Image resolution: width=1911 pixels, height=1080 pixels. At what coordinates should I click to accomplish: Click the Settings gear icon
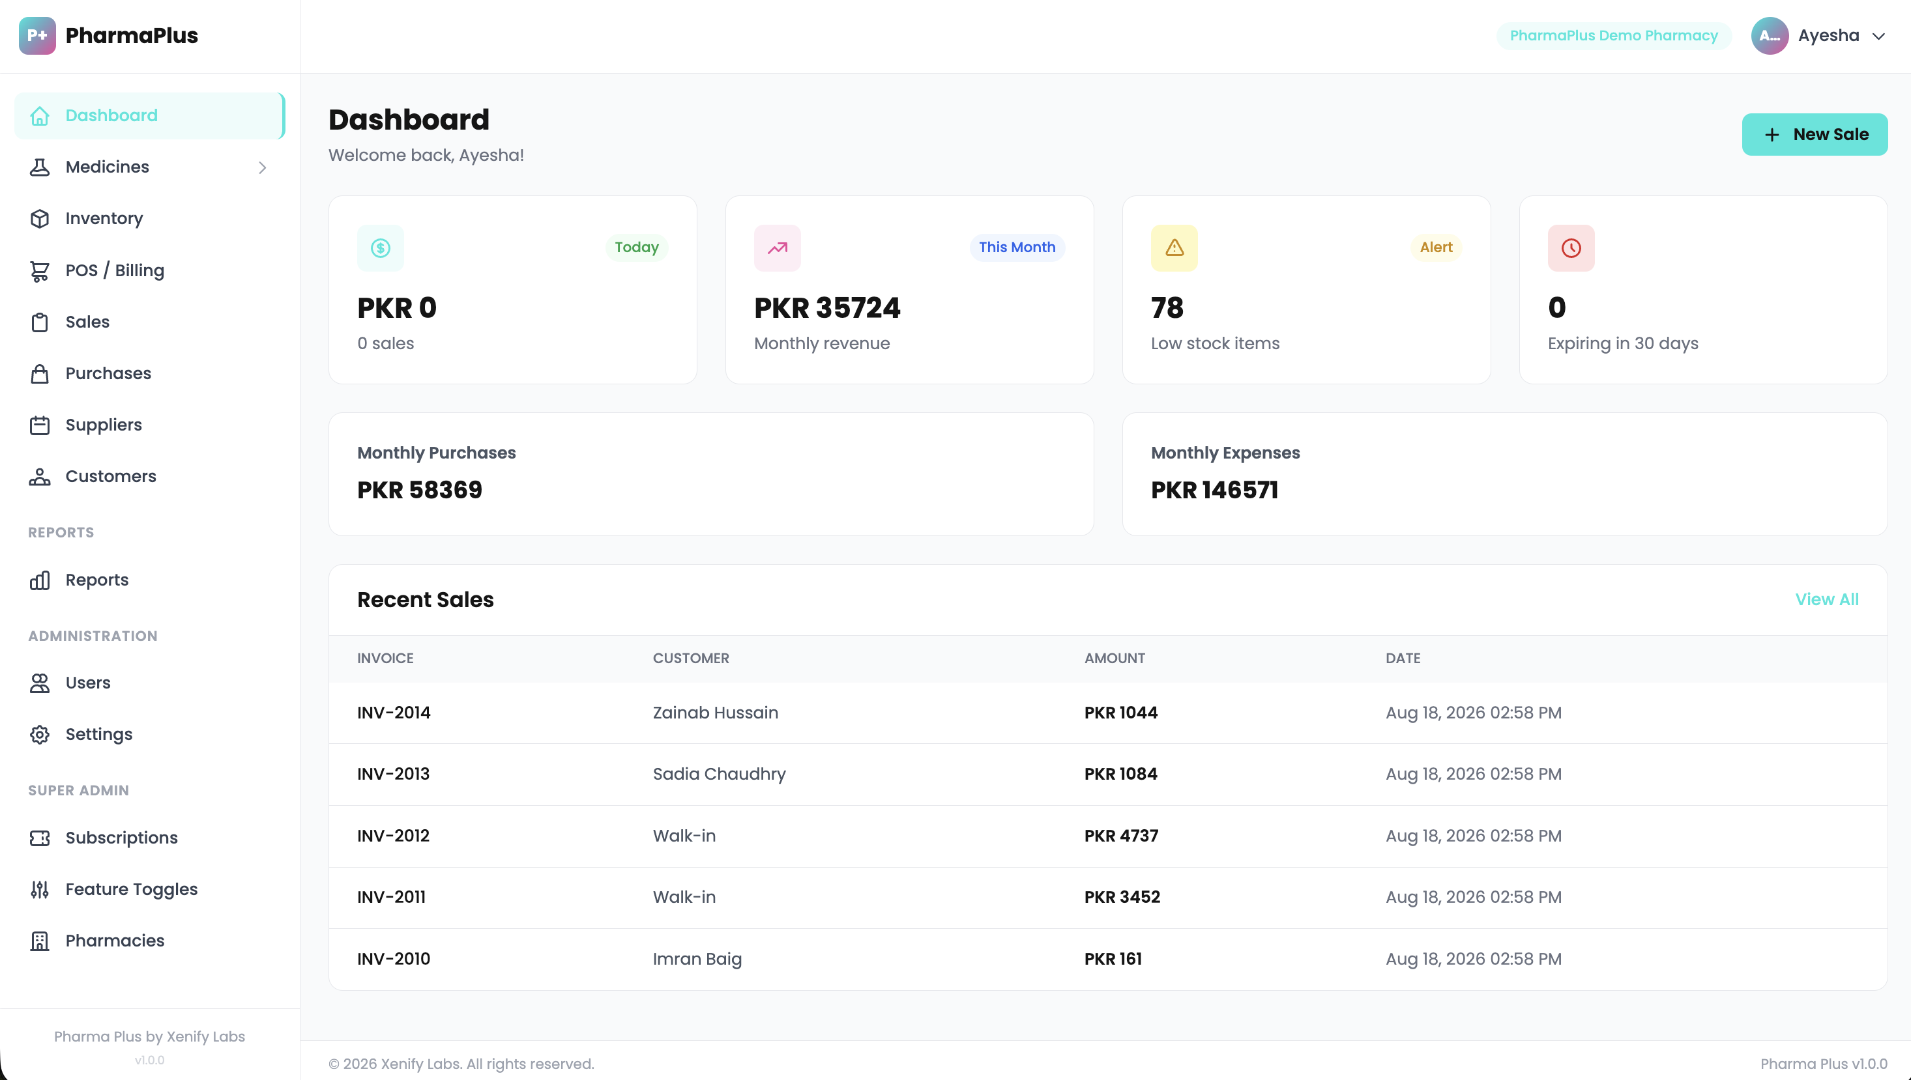[x=39, y=734]
